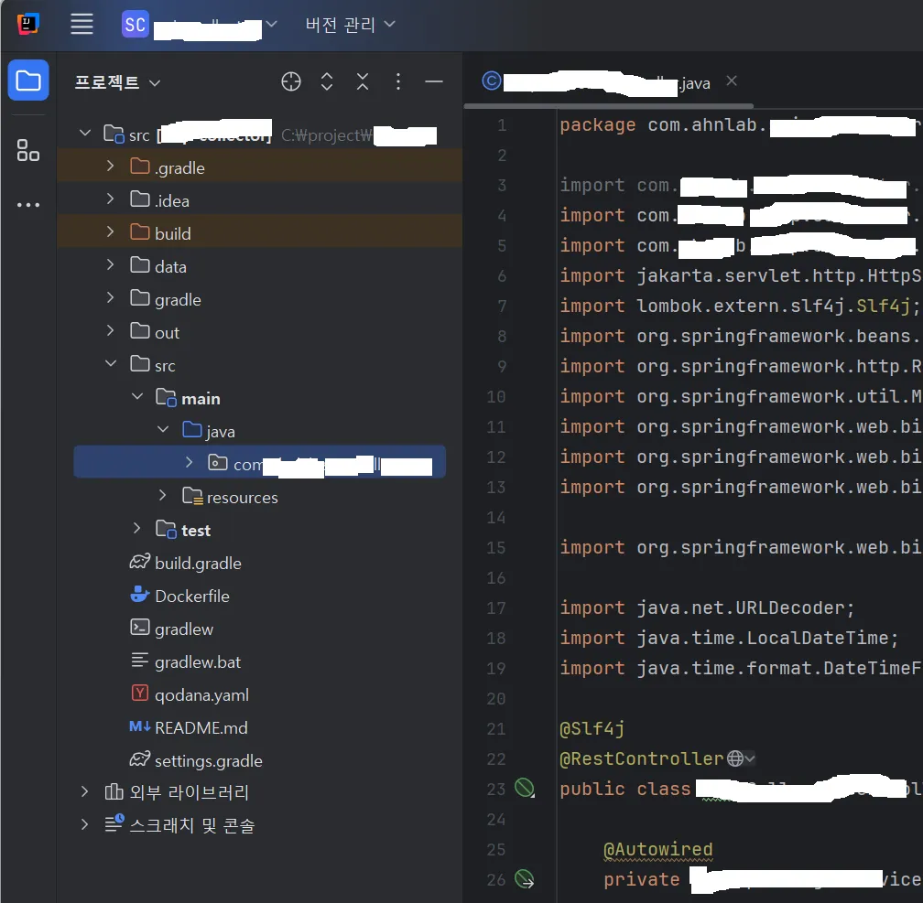Open the main hamburger menu

point(82,25)
